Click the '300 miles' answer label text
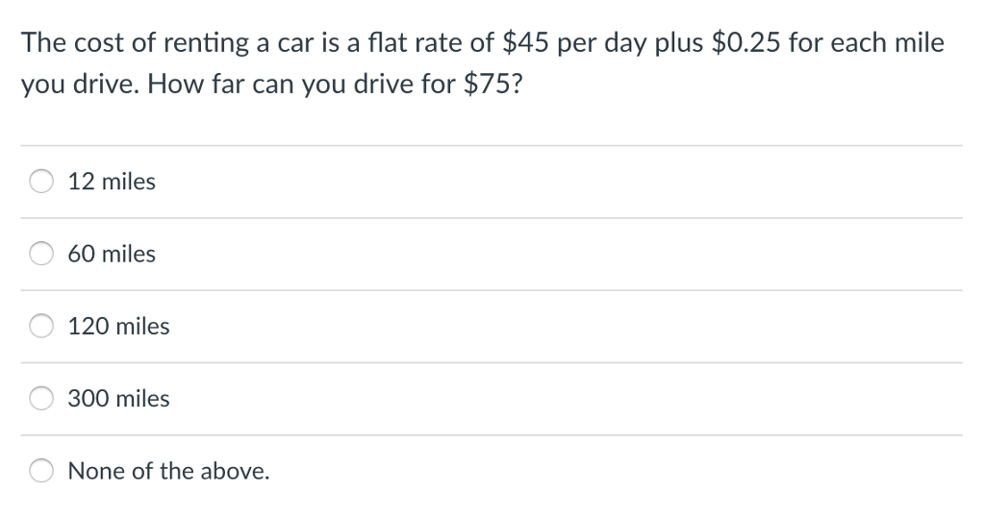Viewport: 985px width, 517px height. coord(118,398)
